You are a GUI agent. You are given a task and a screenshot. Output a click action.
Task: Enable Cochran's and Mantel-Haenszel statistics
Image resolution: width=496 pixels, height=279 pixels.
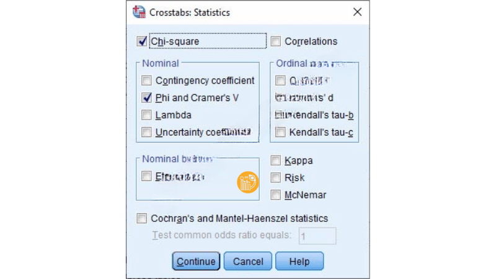click(142, 218)
